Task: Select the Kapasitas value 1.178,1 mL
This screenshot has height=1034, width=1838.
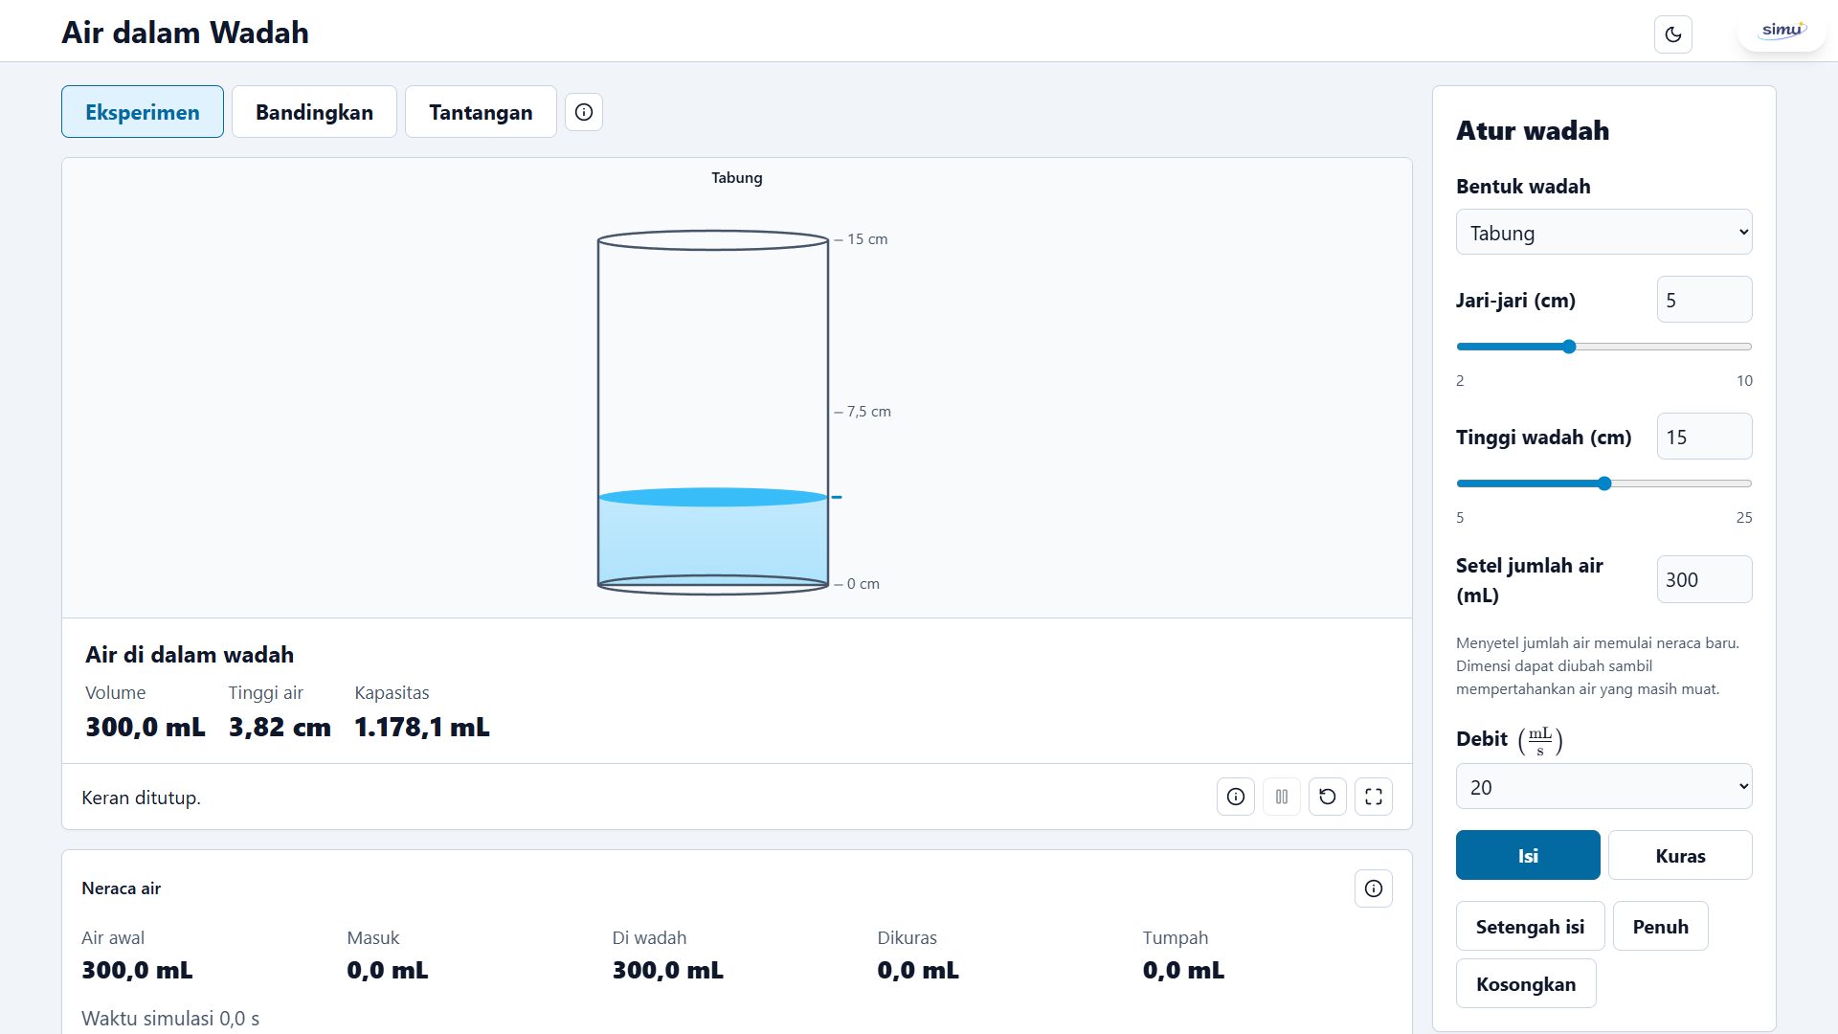Action: [x=422, y=728]
